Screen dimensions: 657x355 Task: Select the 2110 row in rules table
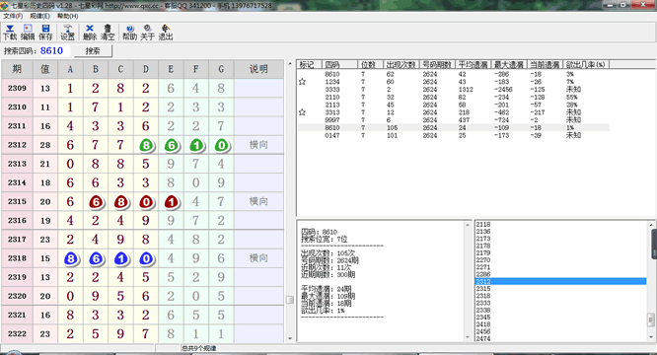click(x=454, y=97)
